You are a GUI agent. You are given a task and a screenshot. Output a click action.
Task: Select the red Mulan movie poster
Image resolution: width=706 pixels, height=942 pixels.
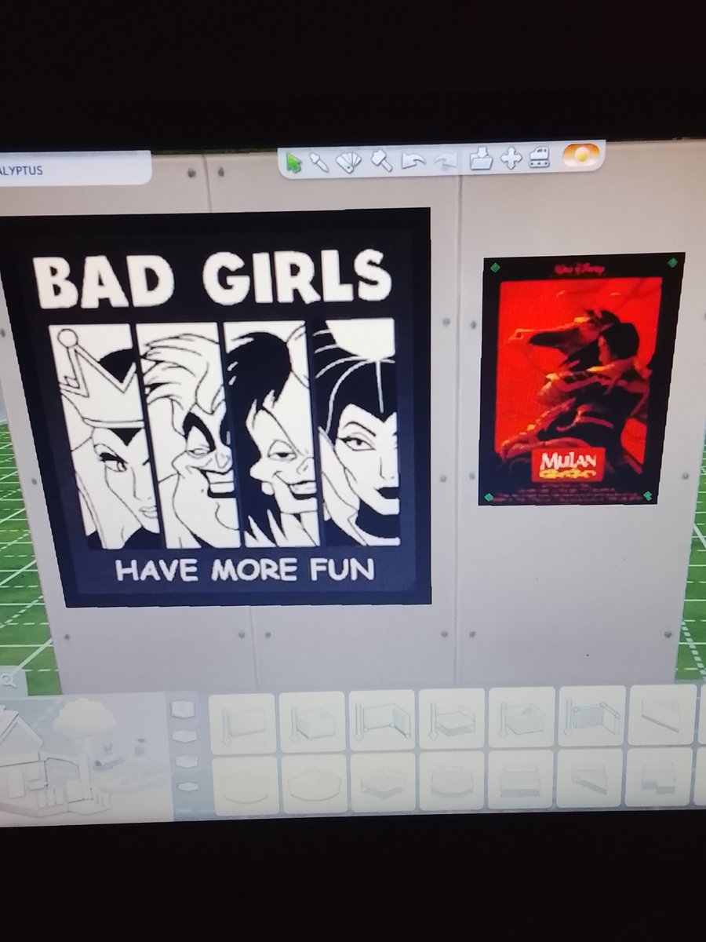point(581,378)
